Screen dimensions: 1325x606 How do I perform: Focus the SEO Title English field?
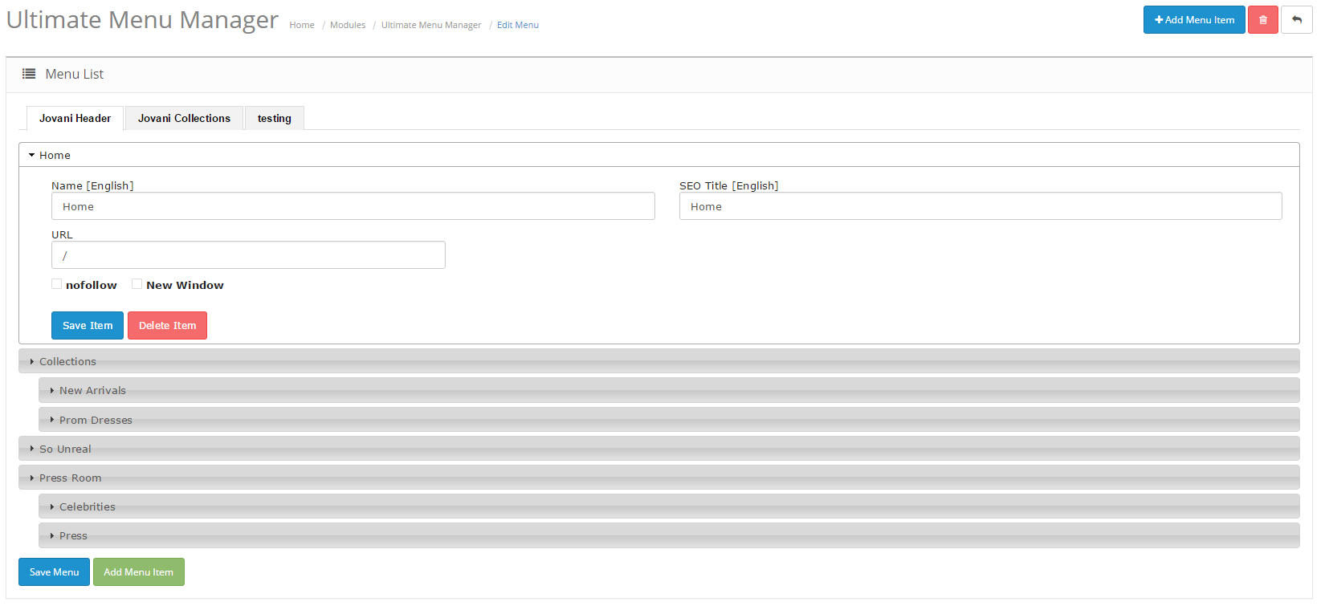980,206
